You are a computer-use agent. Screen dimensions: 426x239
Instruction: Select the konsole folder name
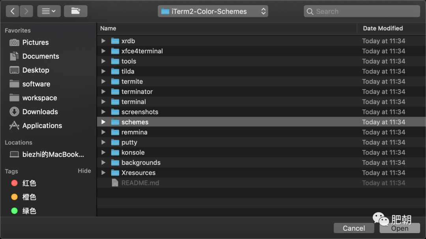tap(133, 152)
